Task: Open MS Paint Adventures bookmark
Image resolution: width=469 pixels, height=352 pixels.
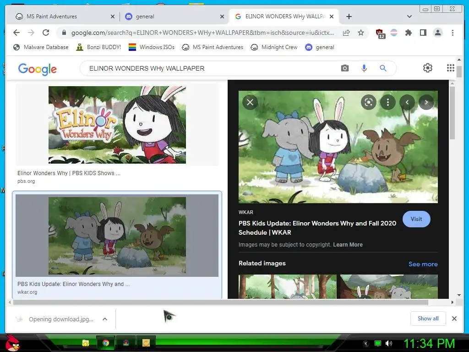Action: 213,47
